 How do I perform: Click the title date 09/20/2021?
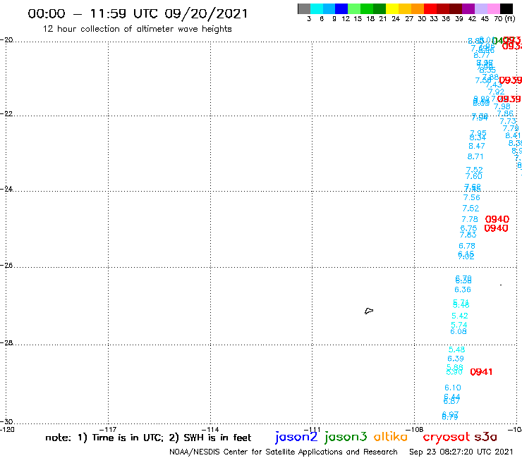[206, 14]
